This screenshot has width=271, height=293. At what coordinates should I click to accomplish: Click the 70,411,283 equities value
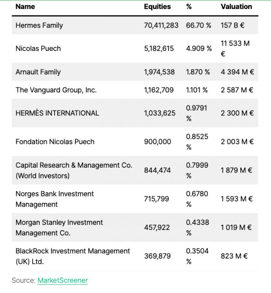coord(161,26)
